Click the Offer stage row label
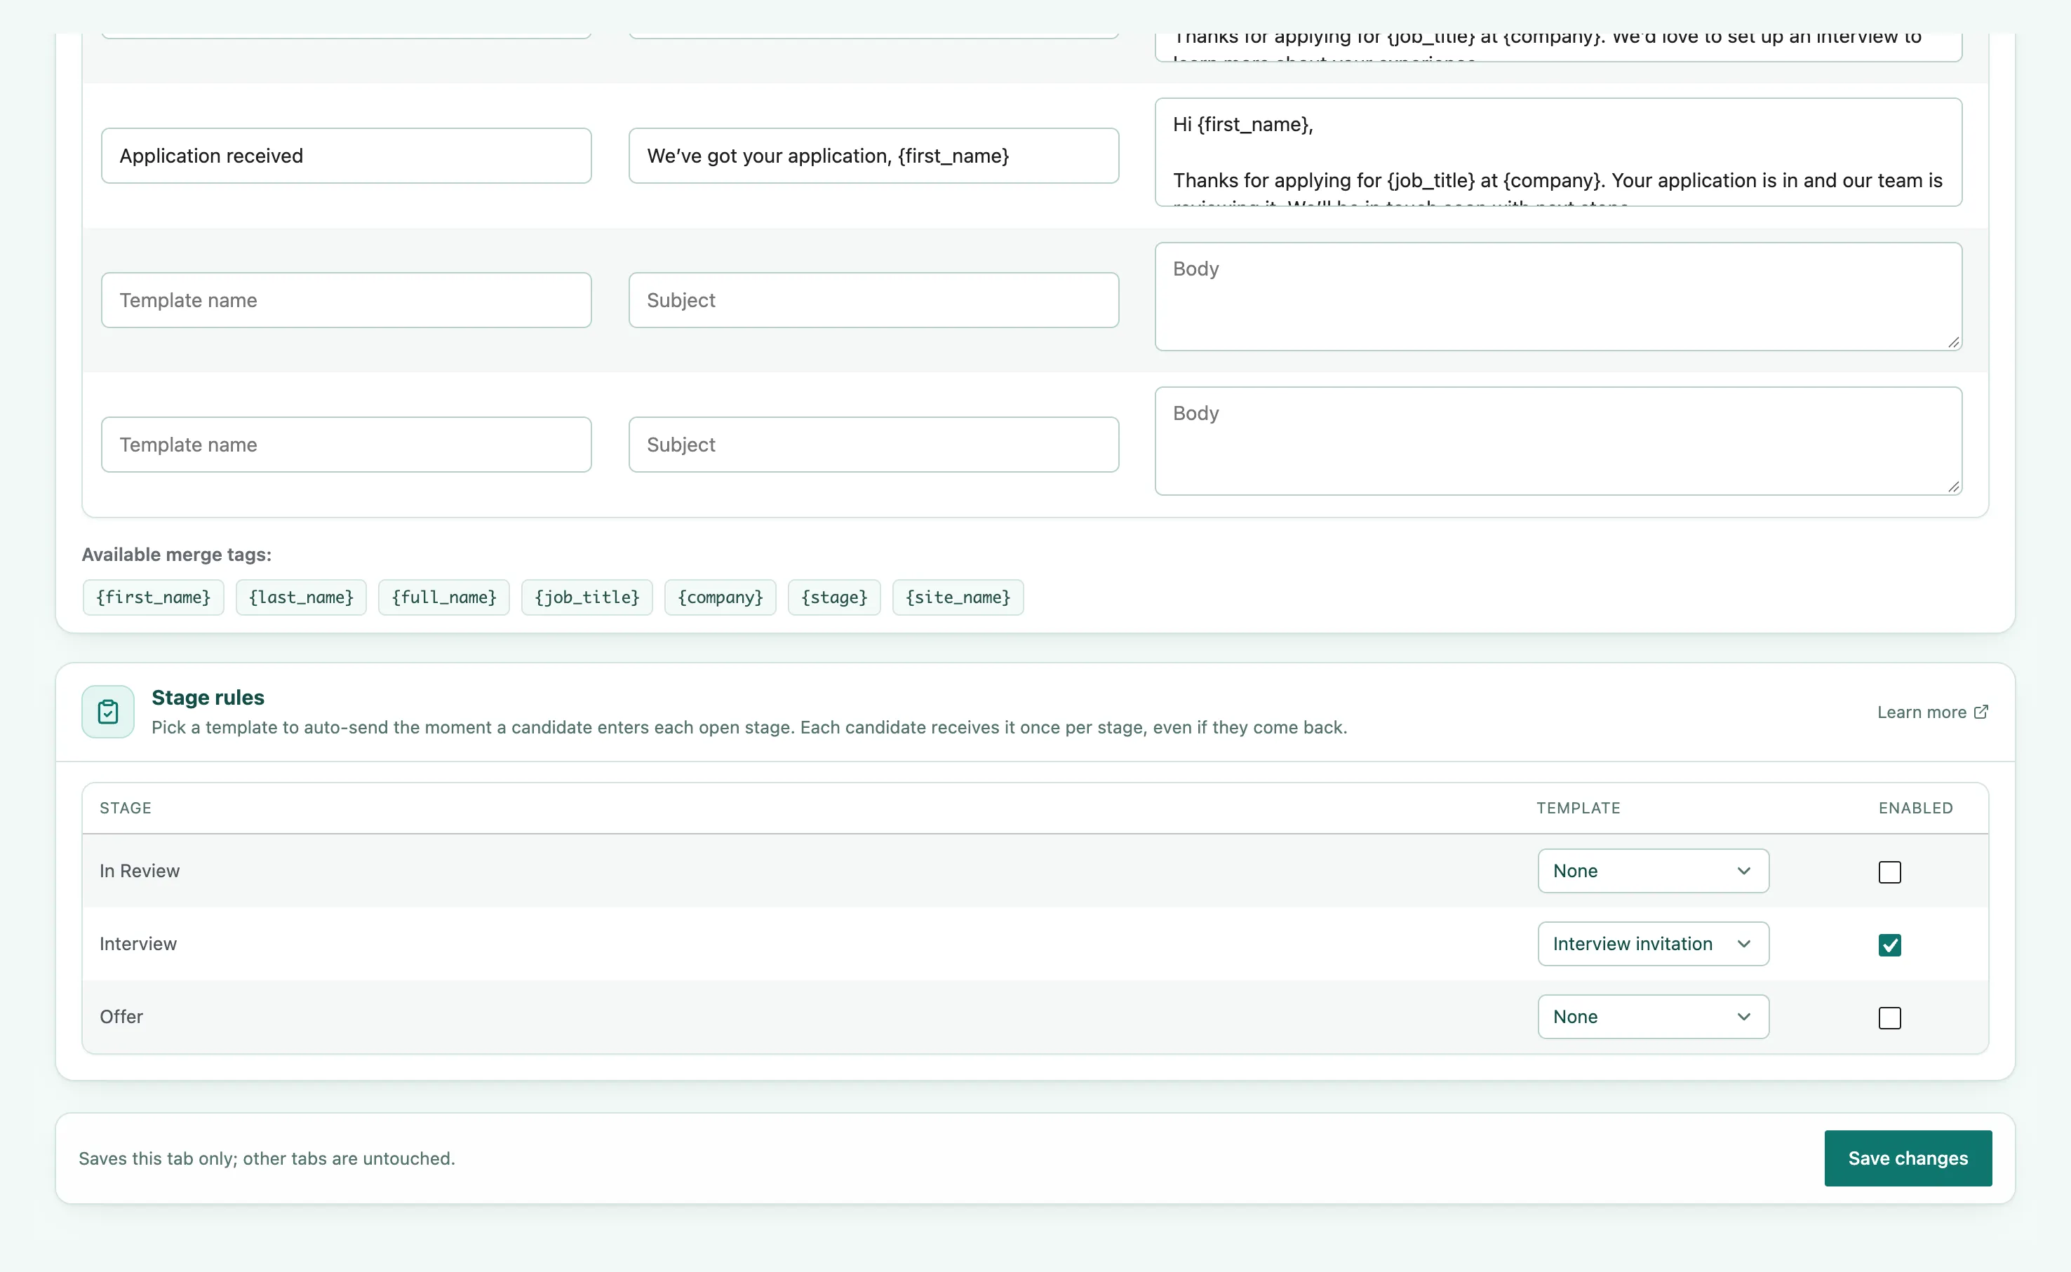 121,1016
